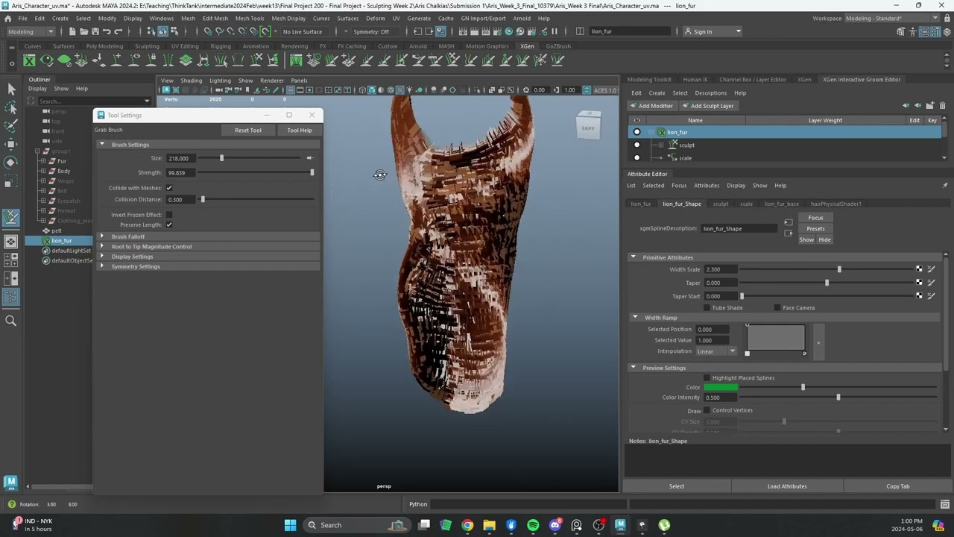Click the brush Size input field

pyautogui.click(x=180, y=158)
